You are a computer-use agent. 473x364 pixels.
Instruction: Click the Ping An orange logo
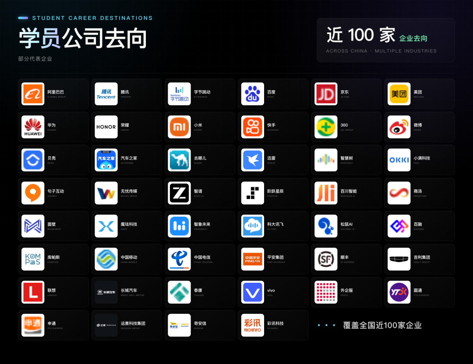pyautogui.click(x=253, y=259)
